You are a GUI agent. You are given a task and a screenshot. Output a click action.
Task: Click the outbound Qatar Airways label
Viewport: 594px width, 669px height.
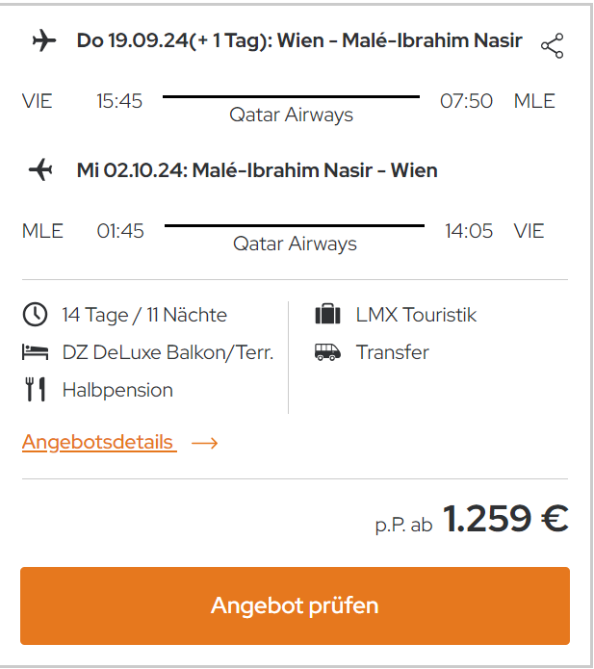pos(292,115)
